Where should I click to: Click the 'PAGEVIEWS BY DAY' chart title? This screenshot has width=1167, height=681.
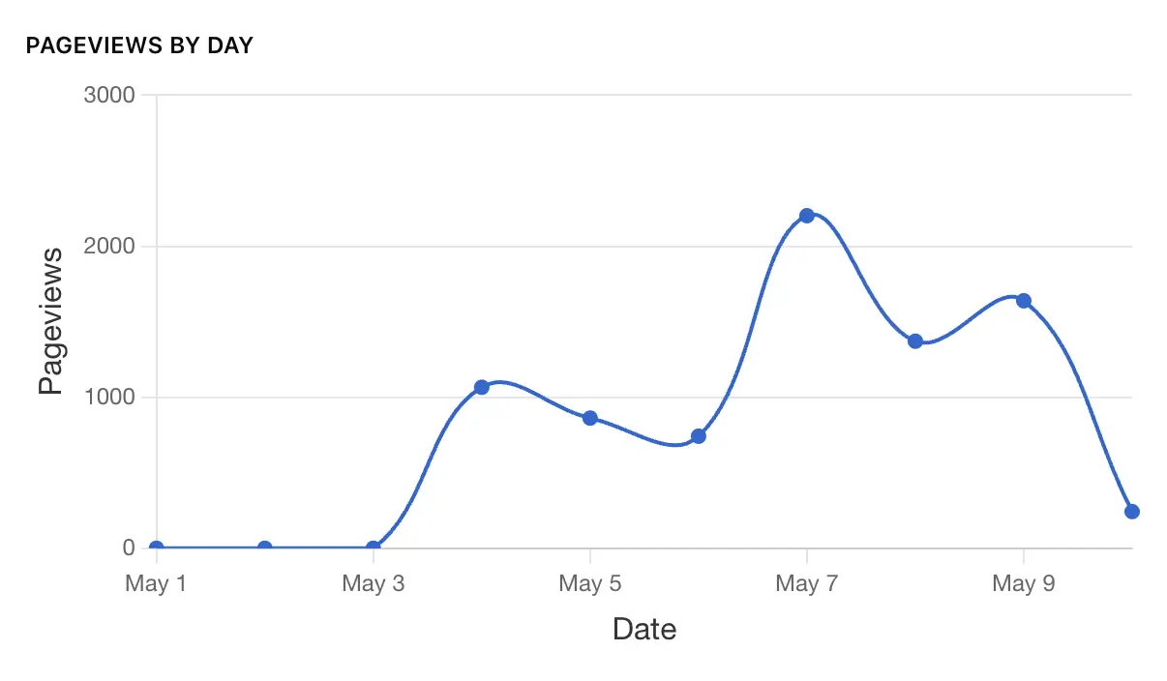(x=139, y=45)
